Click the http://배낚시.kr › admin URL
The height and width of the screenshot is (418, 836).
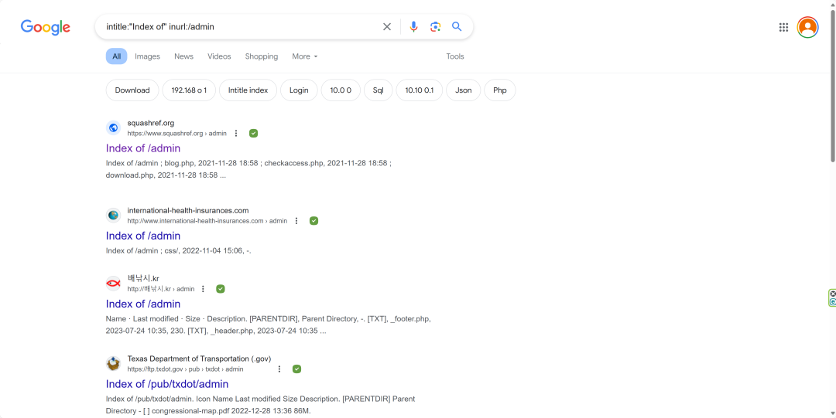click(x=160, y=289)
